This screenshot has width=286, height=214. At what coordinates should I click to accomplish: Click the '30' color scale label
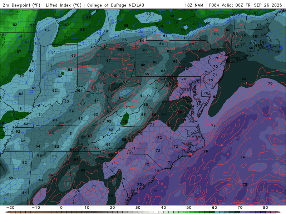[138, 208]
